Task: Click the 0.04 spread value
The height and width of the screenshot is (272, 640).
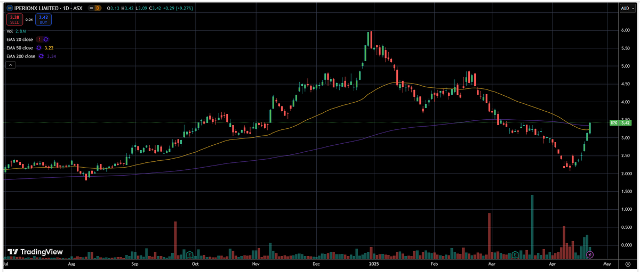Action: point(29,20)
